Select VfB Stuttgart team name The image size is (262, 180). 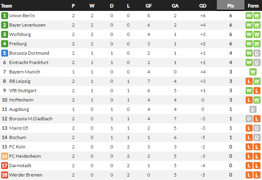tap(23, 91)
